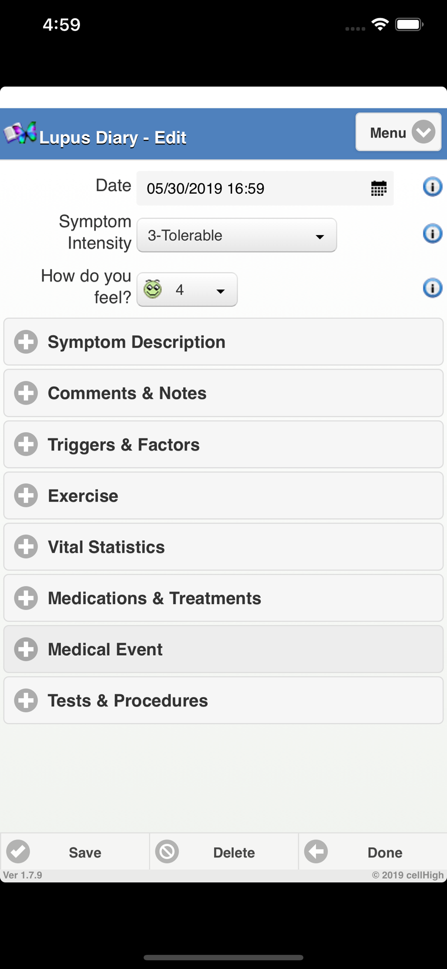Tap the info icon next to Date
Image resolution: width=447 pixels, height=969 pixels.
(432, 187)
